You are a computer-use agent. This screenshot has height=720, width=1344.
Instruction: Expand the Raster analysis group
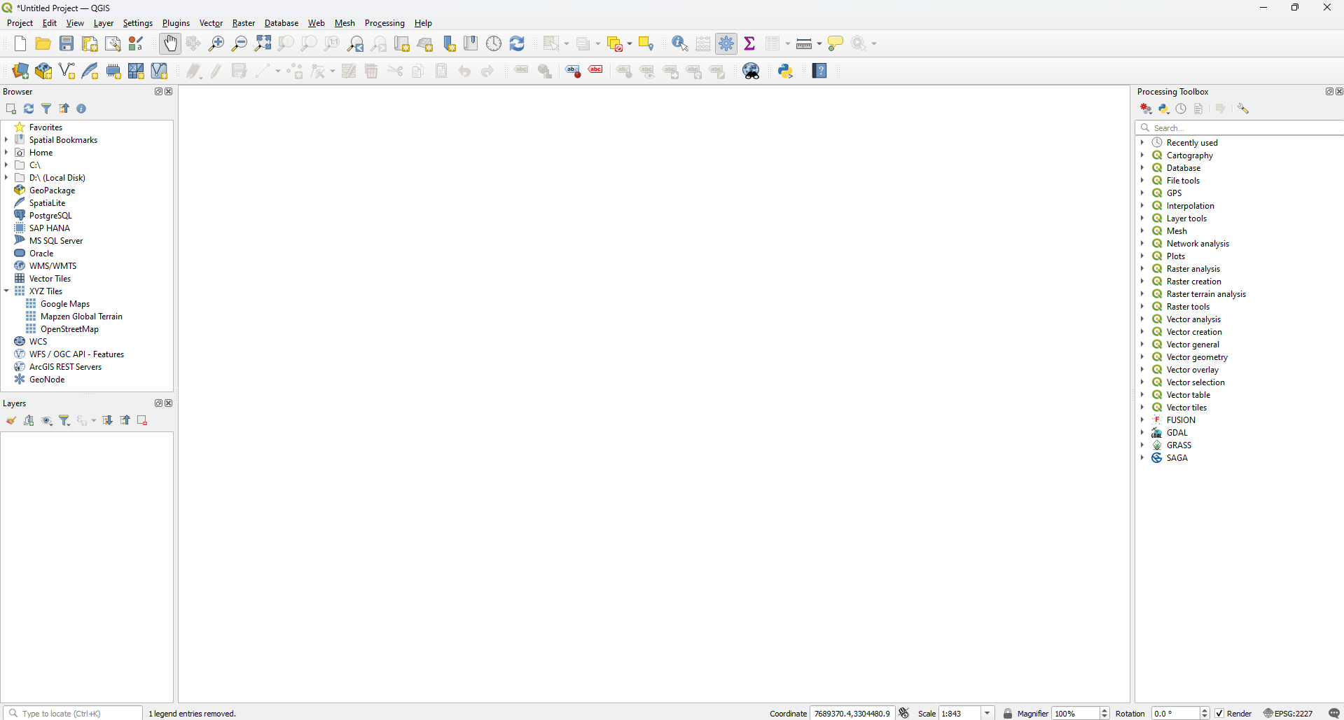point(1142,268)
